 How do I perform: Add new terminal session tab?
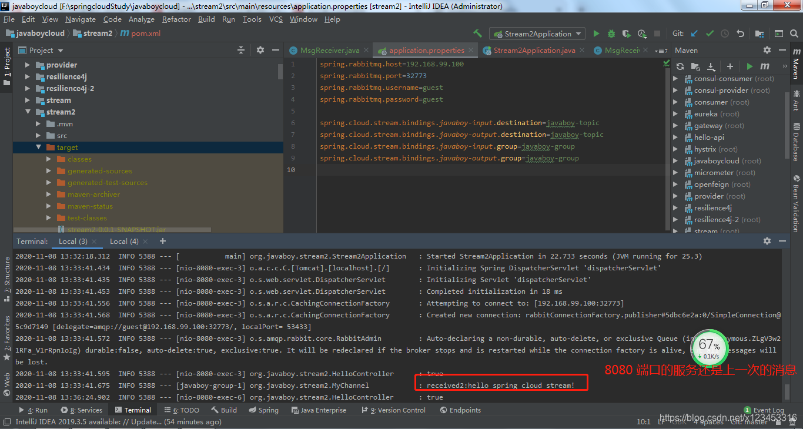pos(163,241)
